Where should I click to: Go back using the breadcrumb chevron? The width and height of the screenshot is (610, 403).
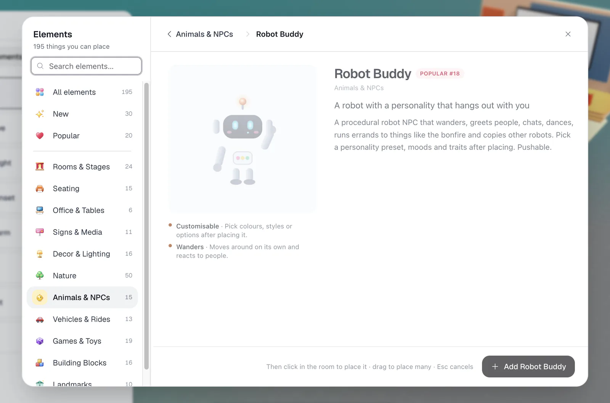[x=169, y=34]
